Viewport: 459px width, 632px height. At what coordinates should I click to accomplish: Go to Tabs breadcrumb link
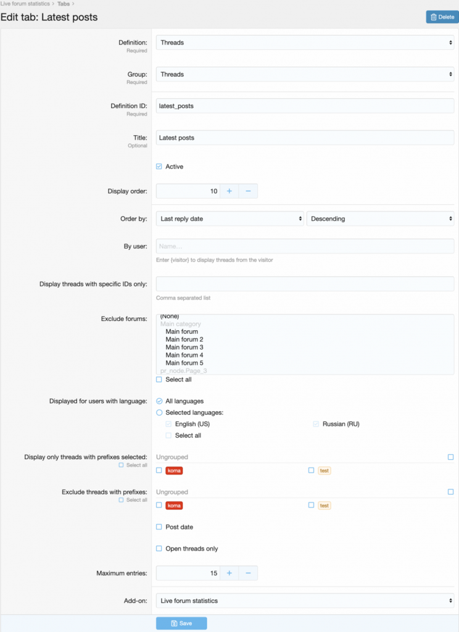point(64,4)
